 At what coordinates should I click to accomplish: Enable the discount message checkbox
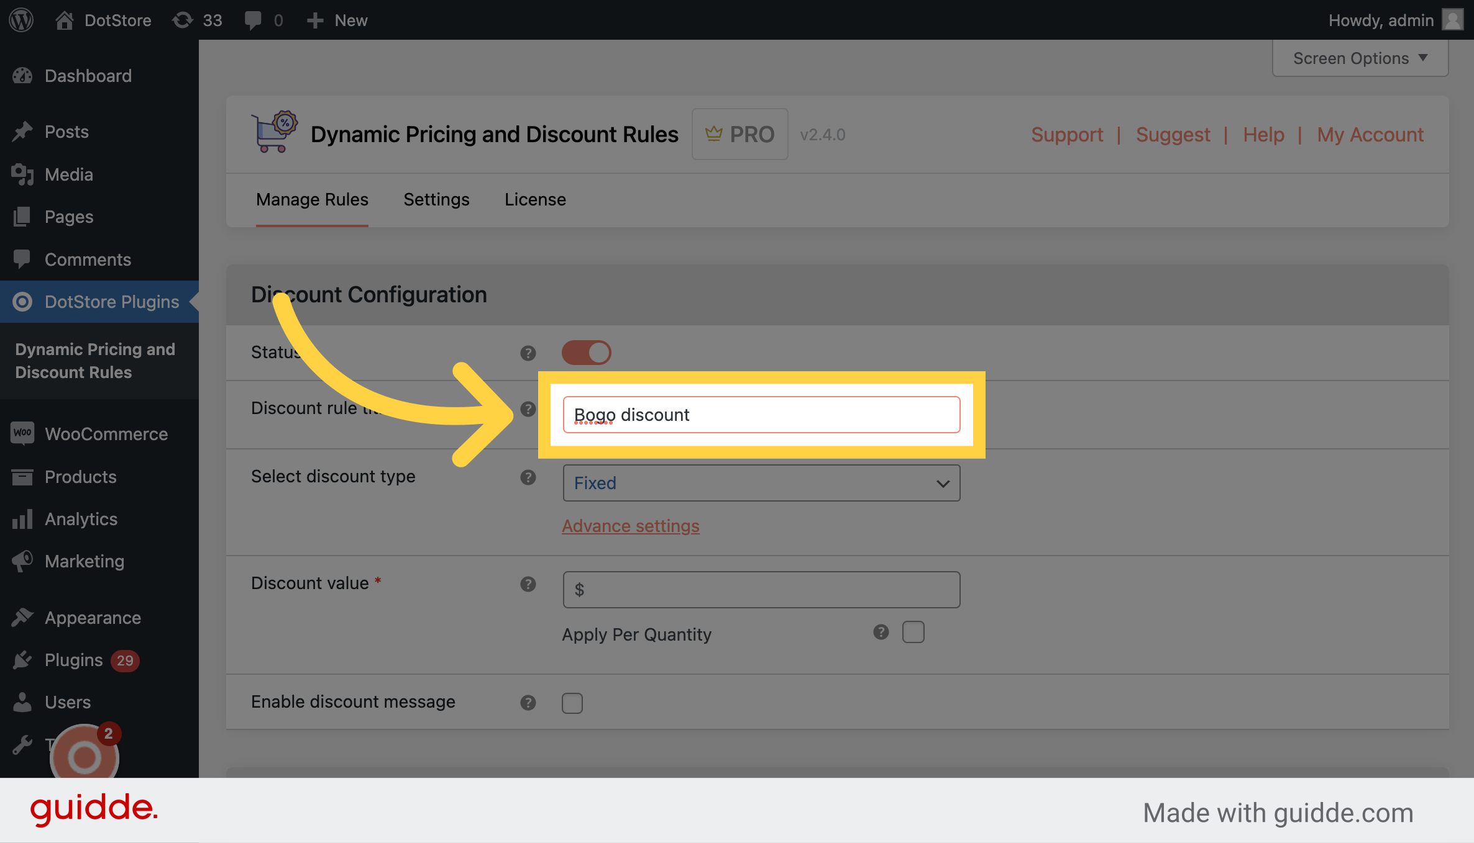(x=572, y=703)
